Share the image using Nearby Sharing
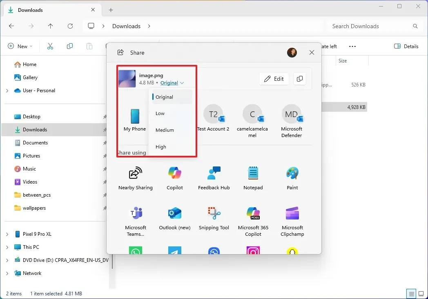The width and height of the screenshot is (428, 299). [136, 177]
